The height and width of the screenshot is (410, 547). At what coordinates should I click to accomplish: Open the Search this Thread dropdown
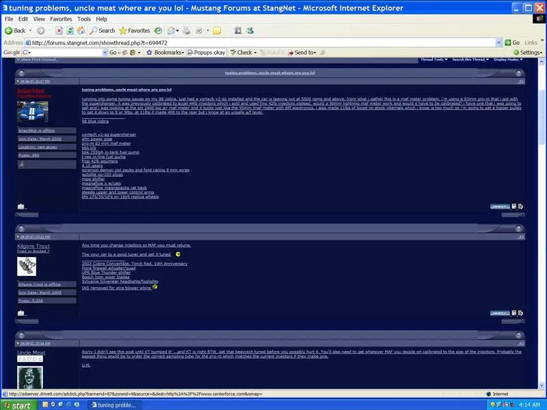coord(470,59)
